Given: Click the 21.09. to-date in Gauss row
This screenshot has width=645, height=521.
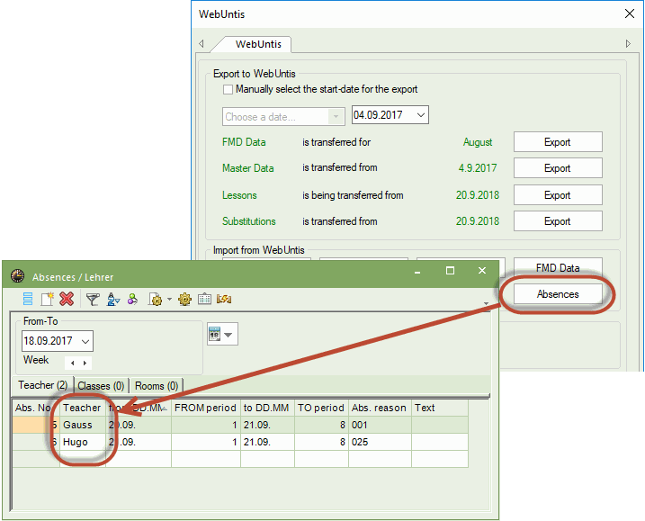Looking at the screenshot, I should pos(267,425).
